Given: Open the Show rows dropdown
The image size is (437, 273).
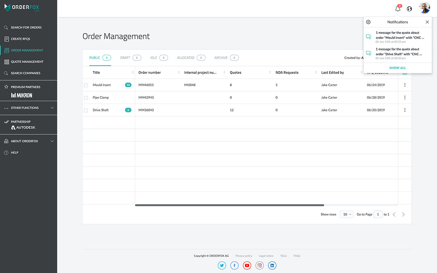Looking at the screenshot, I should (x=346, y=214).
